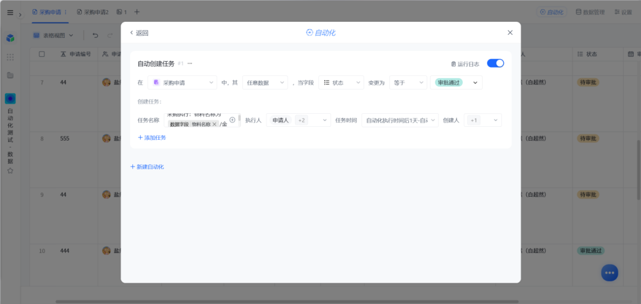The image size is (641, 304).
Task: Open the blue chat bubble floating button
Action: 610,273
